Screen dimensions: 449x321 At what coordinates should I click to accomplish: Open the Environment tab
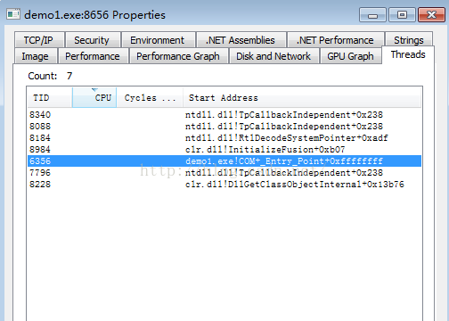pyautogui.click(x=159, y=40)
